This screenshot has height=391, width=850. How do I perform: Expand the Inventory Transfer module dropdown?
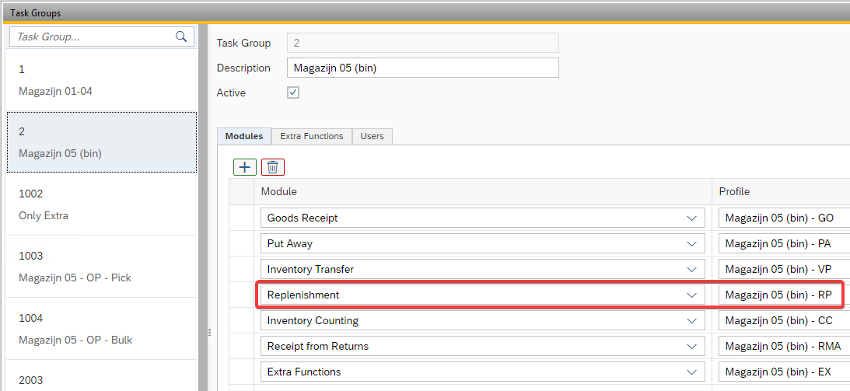click(691, 270)
